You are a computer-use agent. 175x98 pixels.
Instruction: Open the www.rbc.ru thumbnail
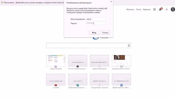coord(78,79)
